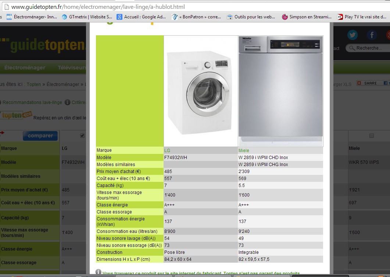Click the LG brand link in comparison popup

click(167, 150)
